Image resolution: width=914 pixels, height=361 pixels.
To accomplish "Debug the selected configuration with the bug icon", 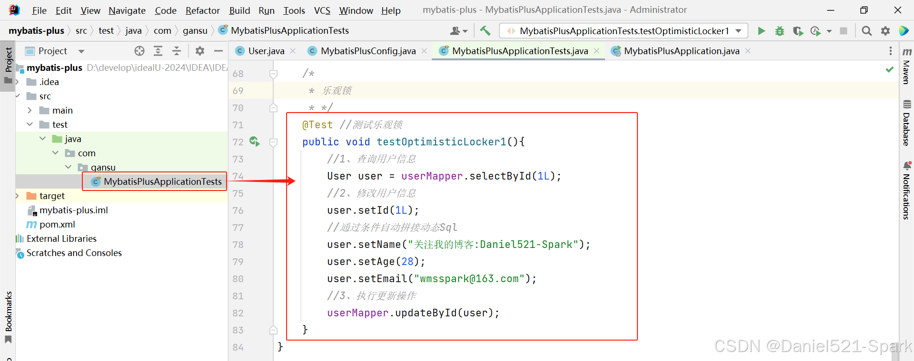I will click(780, 31).
